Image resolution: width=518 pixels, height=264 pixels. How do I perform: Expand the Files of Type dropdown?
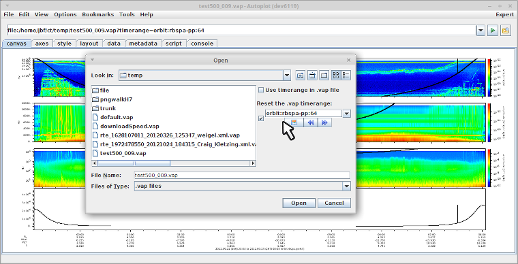[346, 186]
